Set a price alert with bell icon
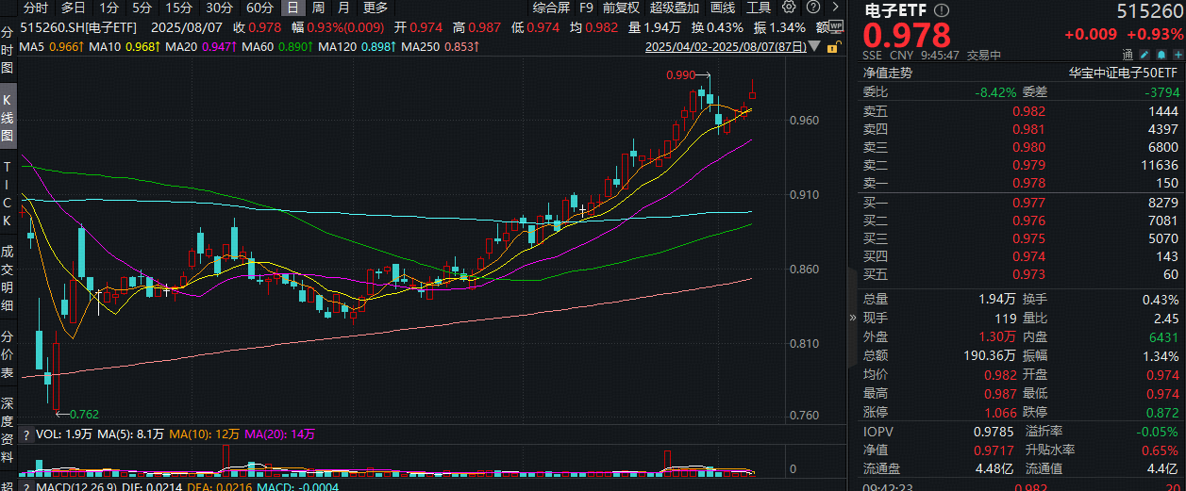This screenshot has height=491, width=1186. 1160,57
